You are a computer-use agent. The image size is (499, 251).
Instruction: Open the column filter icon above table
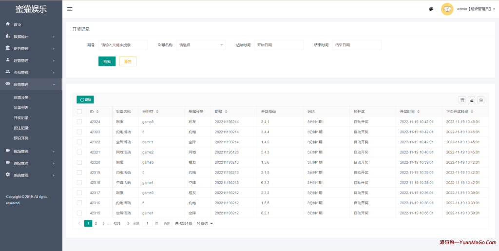pos(462,100)
